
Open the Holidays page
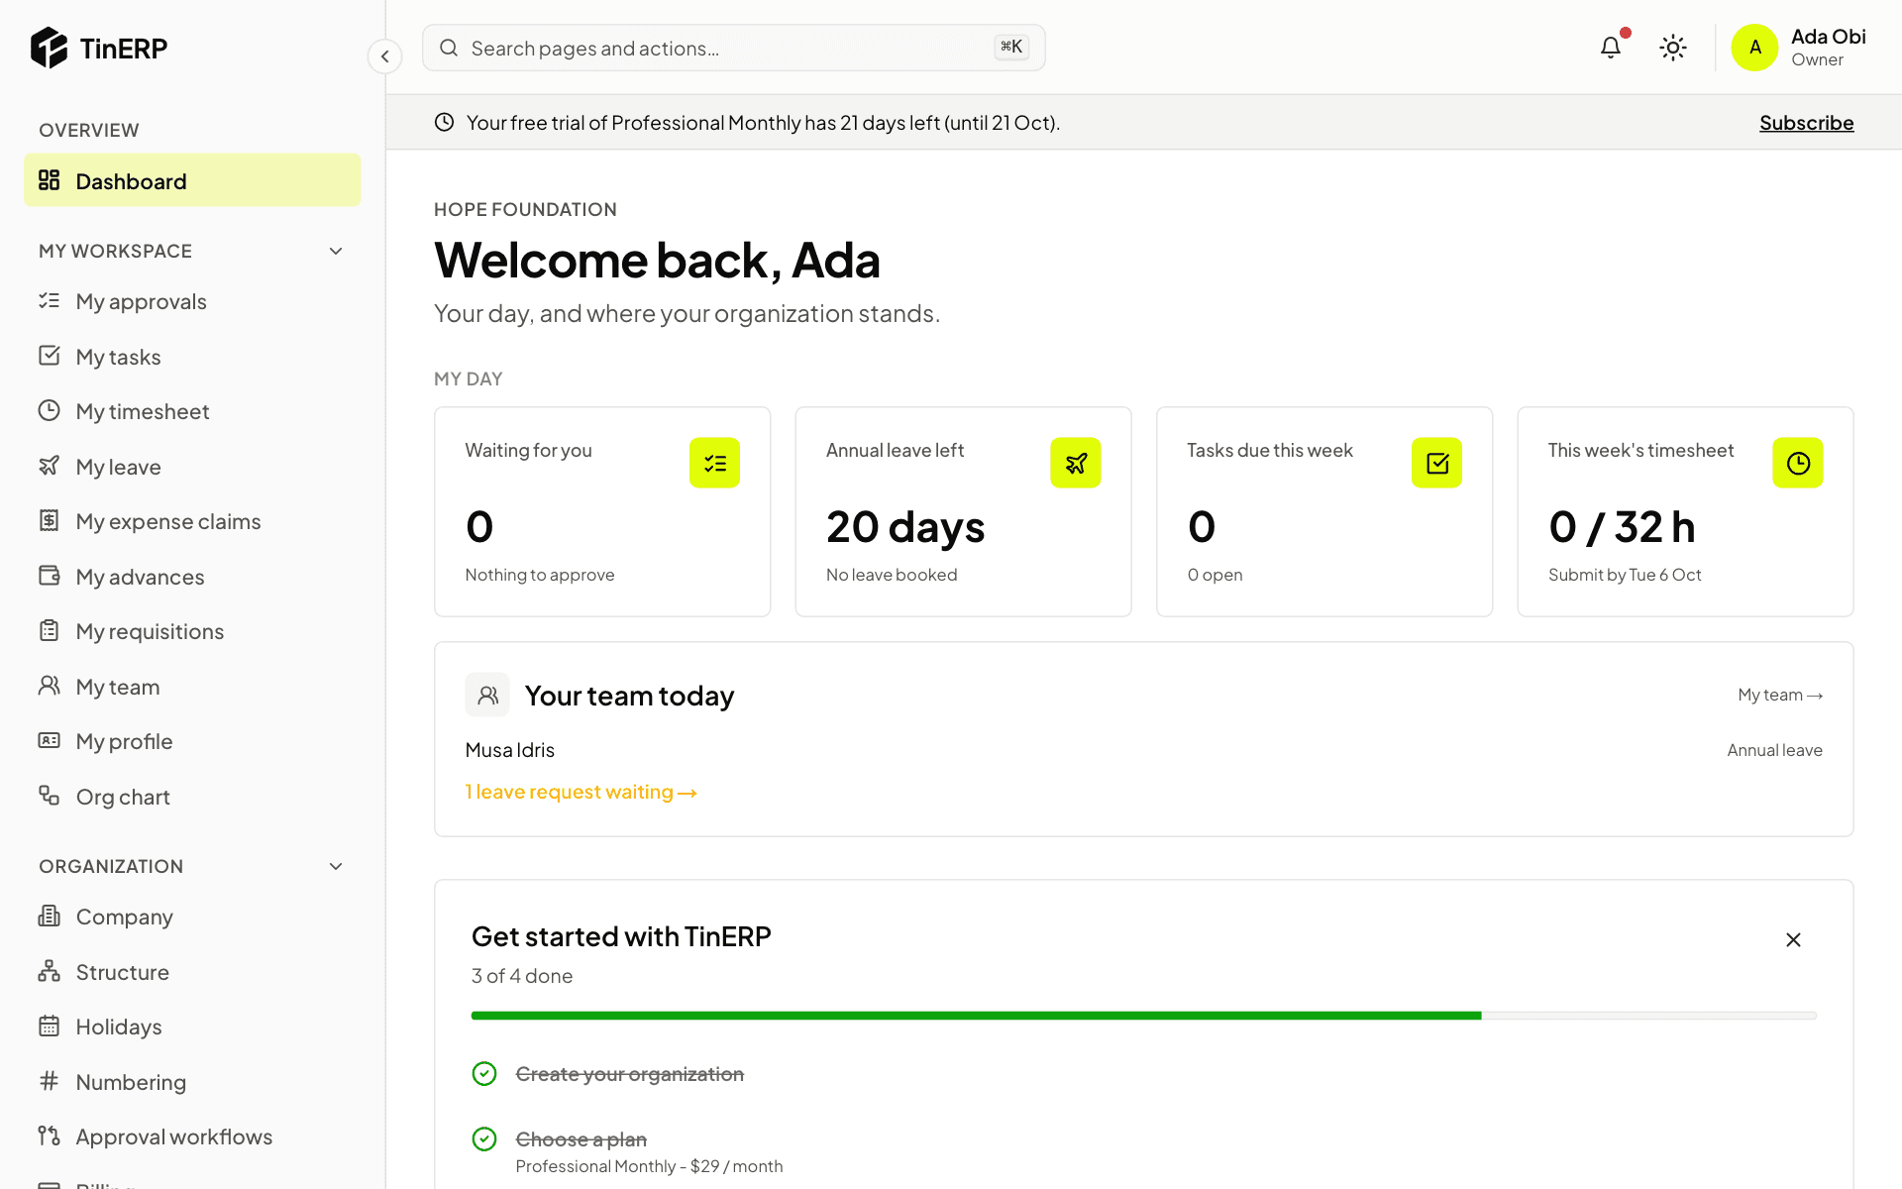pos(192,1027)
